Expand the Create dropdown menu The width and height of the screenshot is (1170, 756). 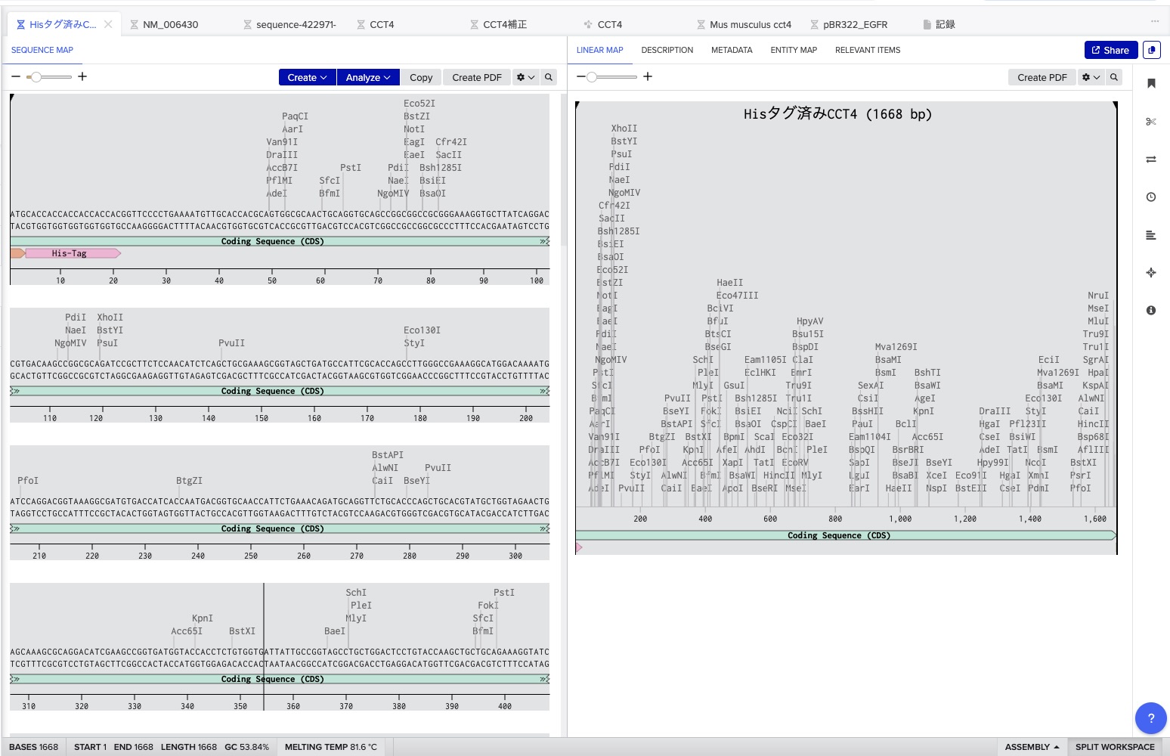(307, 77)
